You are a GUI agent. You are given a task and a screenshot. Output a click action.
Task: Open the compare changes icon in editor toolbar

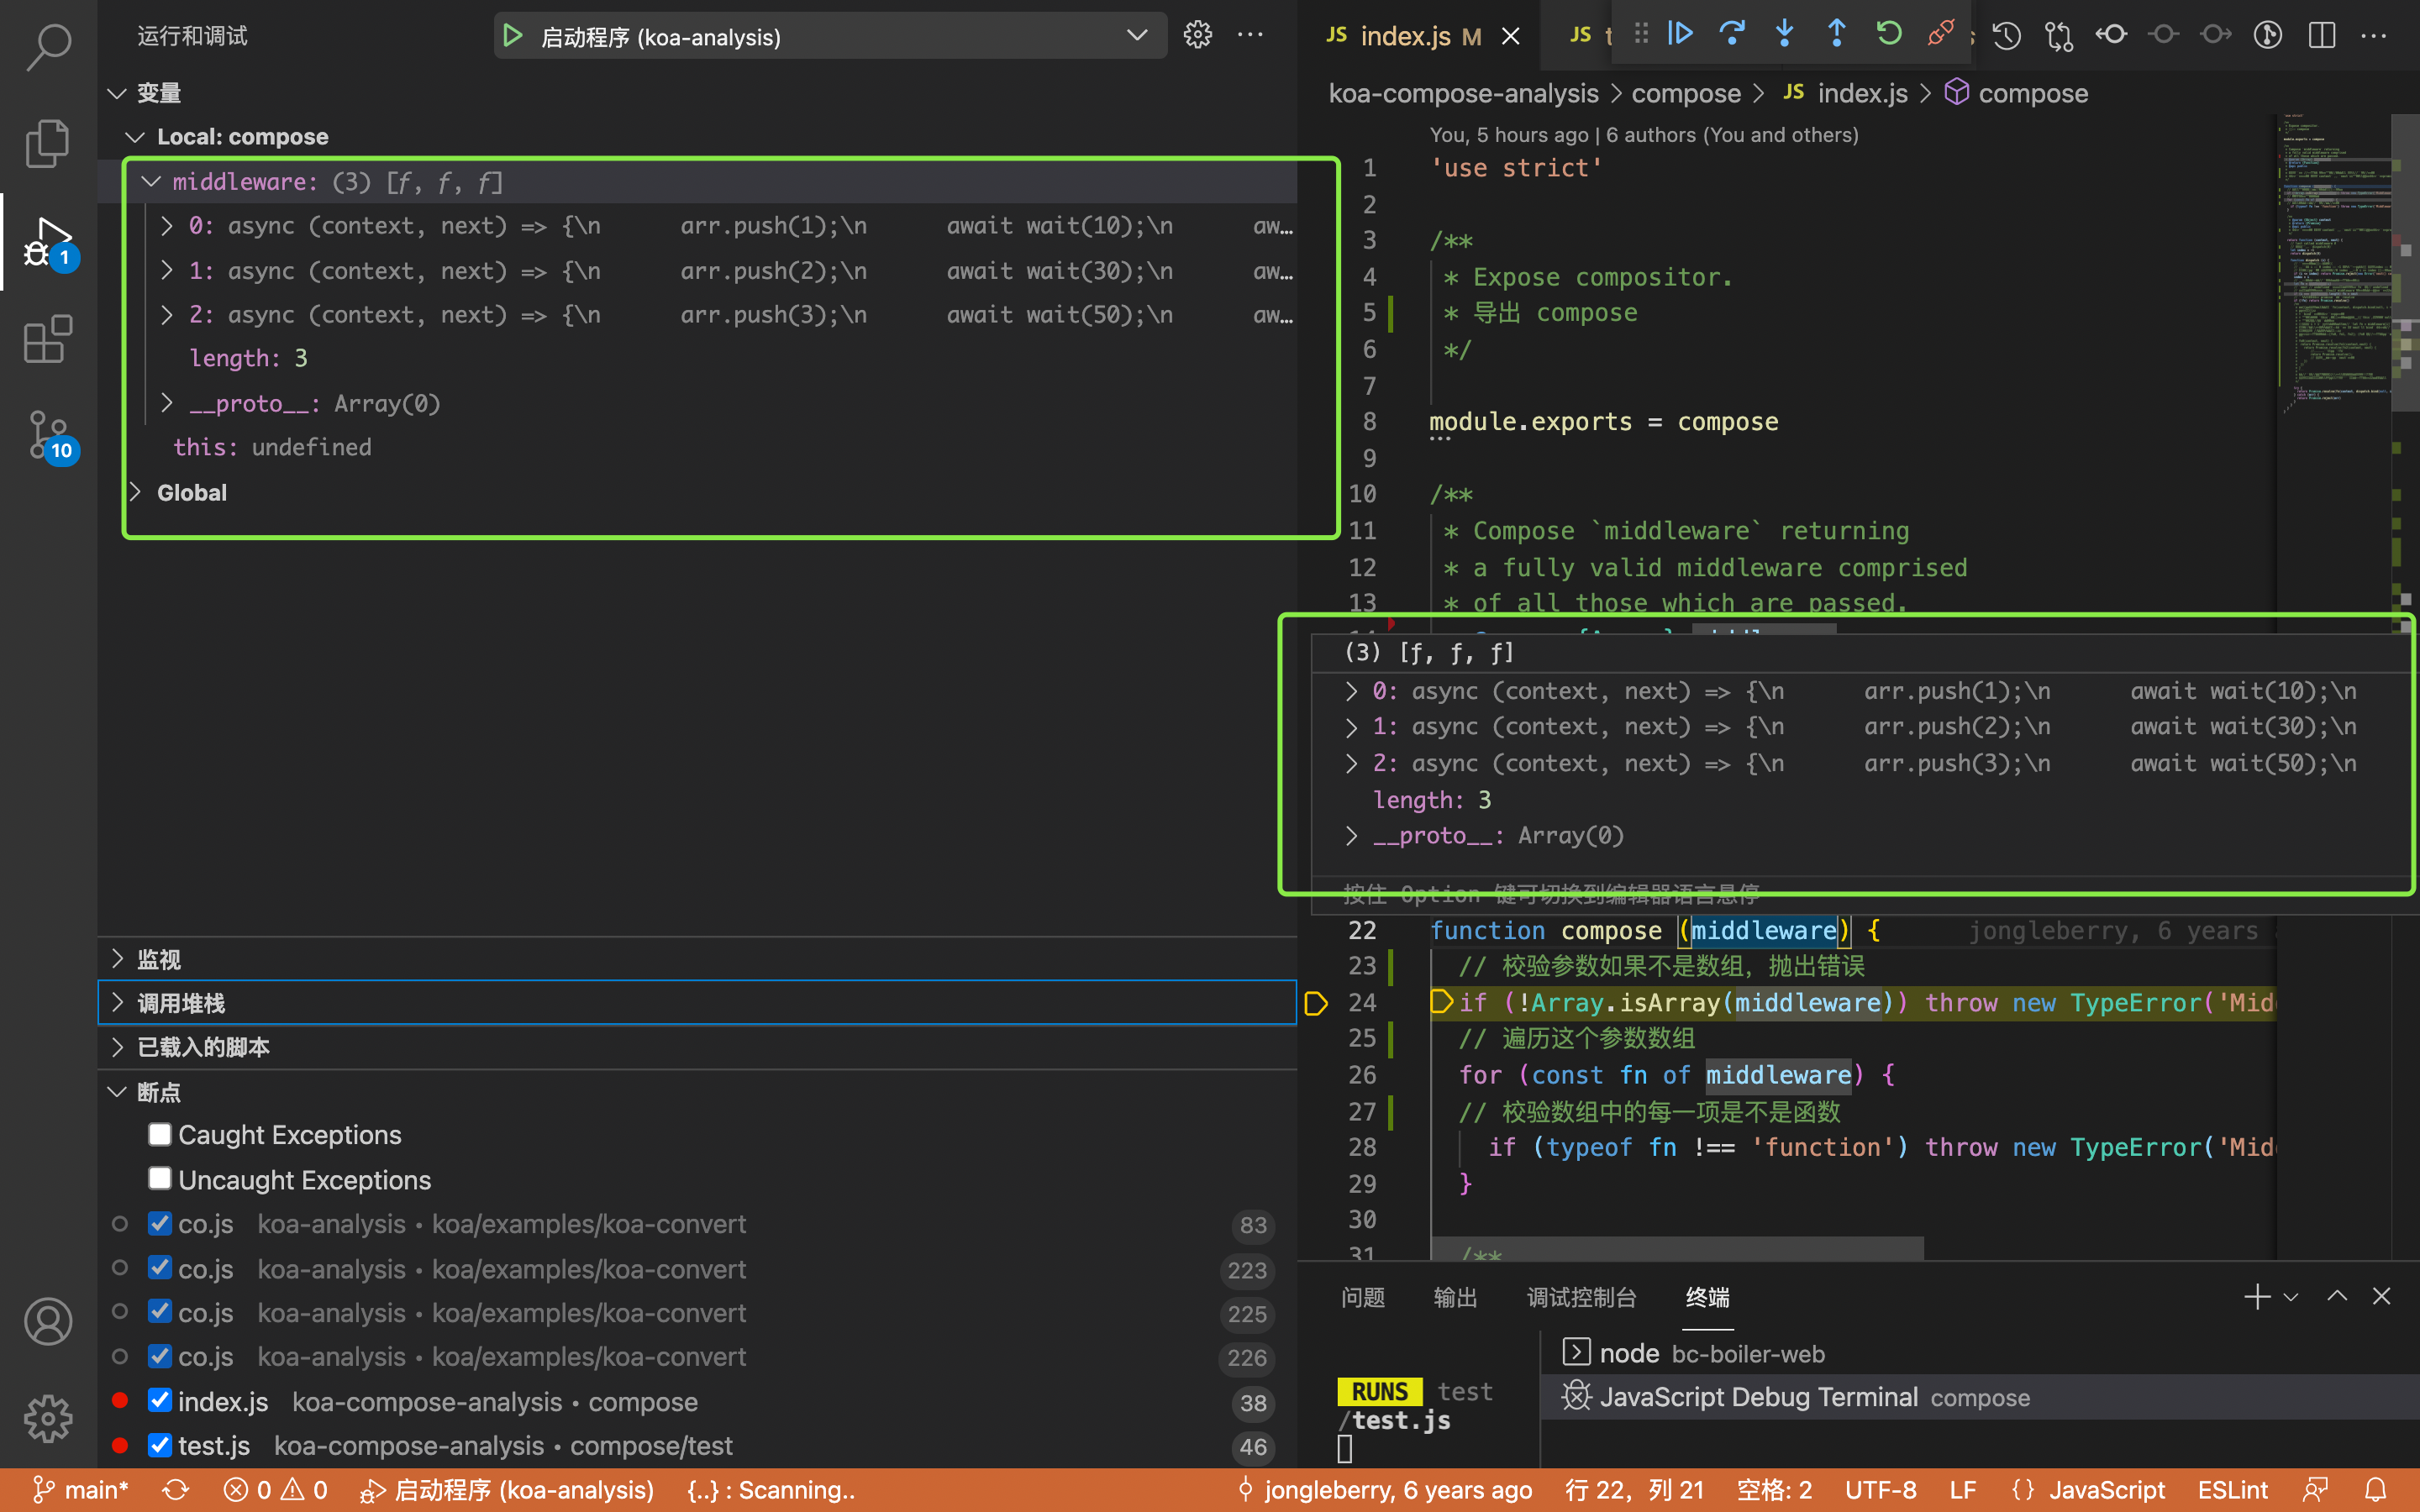(2058, 36)
